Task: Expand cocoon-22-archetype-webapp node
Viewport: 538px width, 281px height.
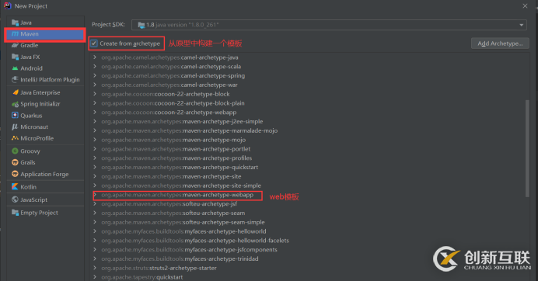Action: click(x=95, y=112)
